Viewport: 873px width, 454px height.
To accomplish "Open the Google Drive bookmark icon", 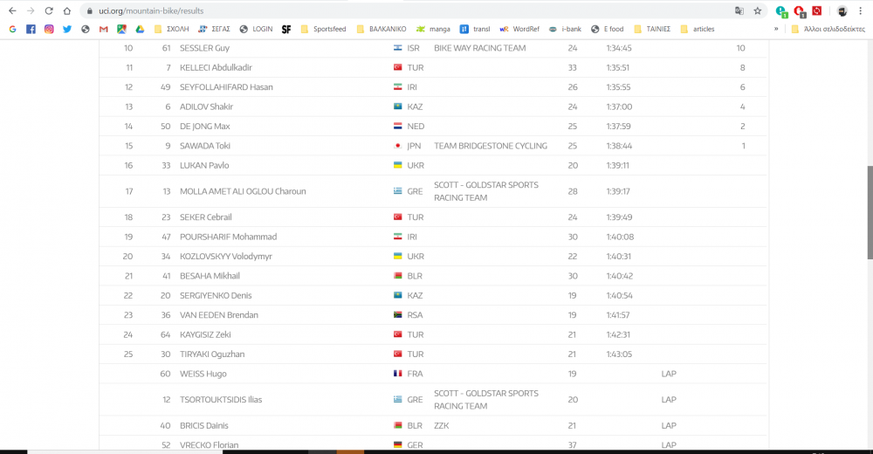I will click(x=139, y=29).
